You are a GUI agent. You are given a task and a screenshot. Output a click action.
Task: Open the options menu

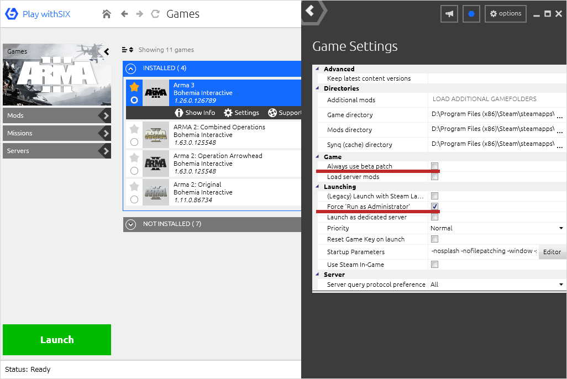(x=506, y=14)
